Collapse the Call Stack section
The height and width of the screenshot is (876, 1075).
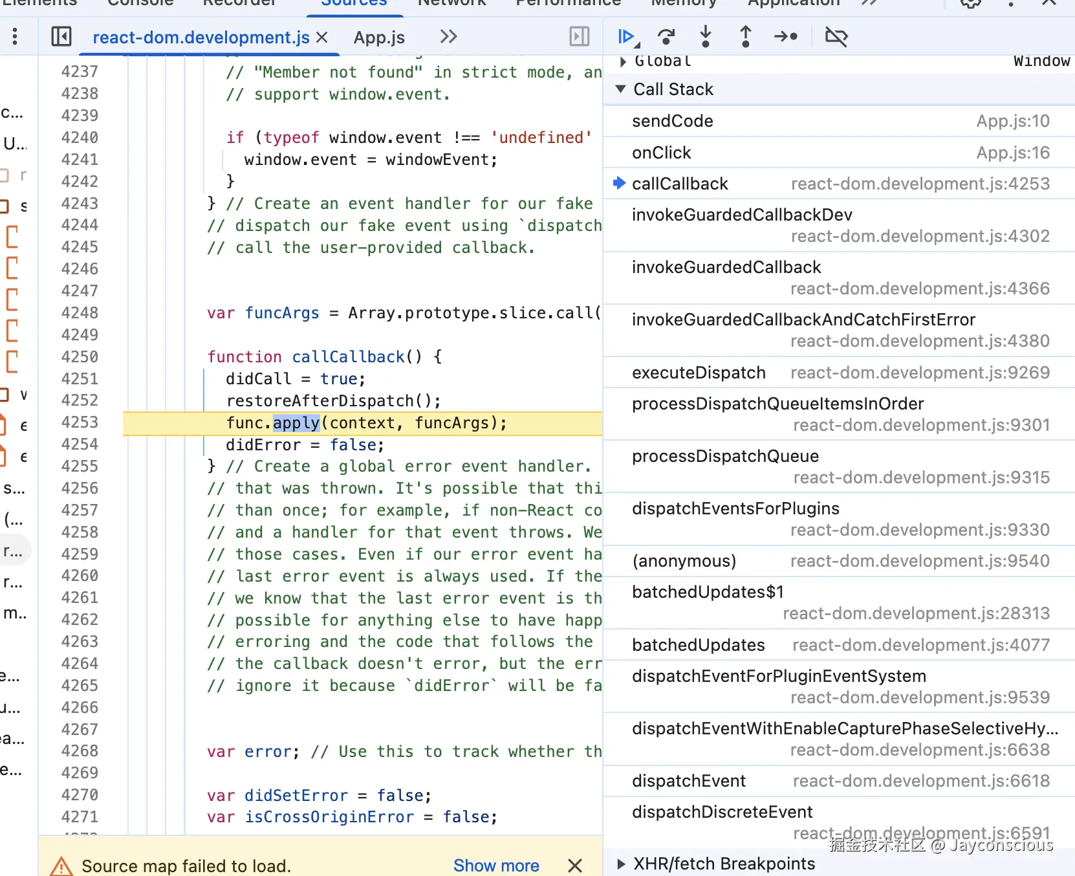tap(621, 89)
